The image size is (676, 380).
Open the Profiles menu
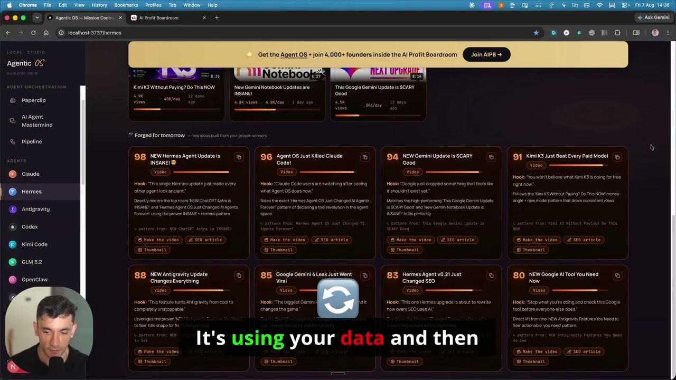pyautogui.click(x=153, y=5)
